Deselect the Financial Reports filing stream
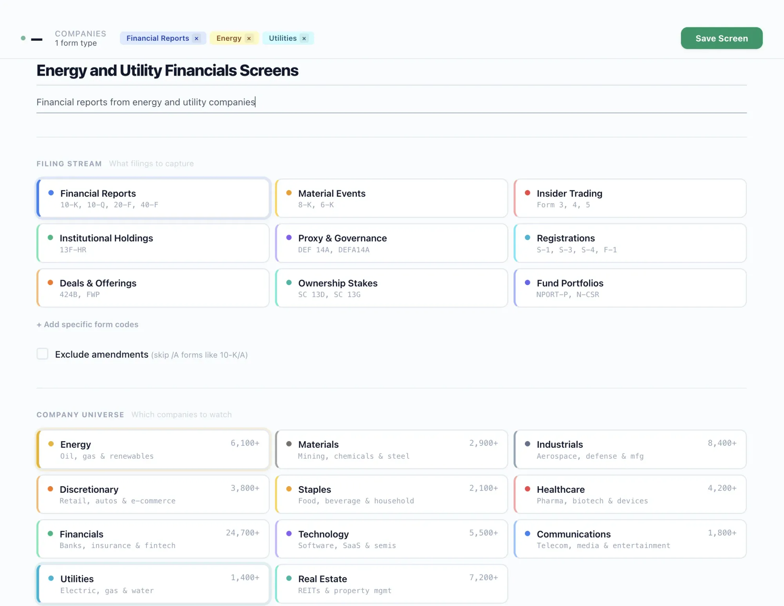Viewport: 784px width, 606px height. 153,198
